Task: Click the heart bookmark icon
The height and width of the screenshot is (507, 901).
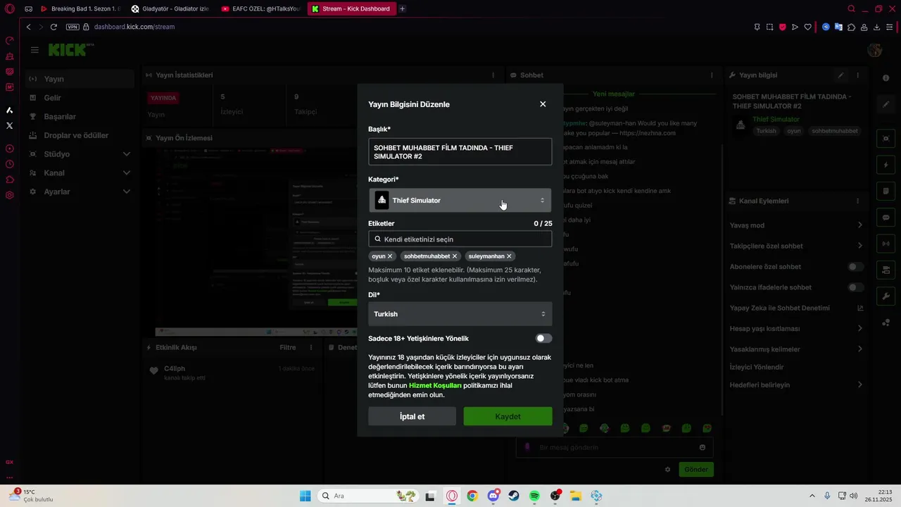Action: (807, 27)
